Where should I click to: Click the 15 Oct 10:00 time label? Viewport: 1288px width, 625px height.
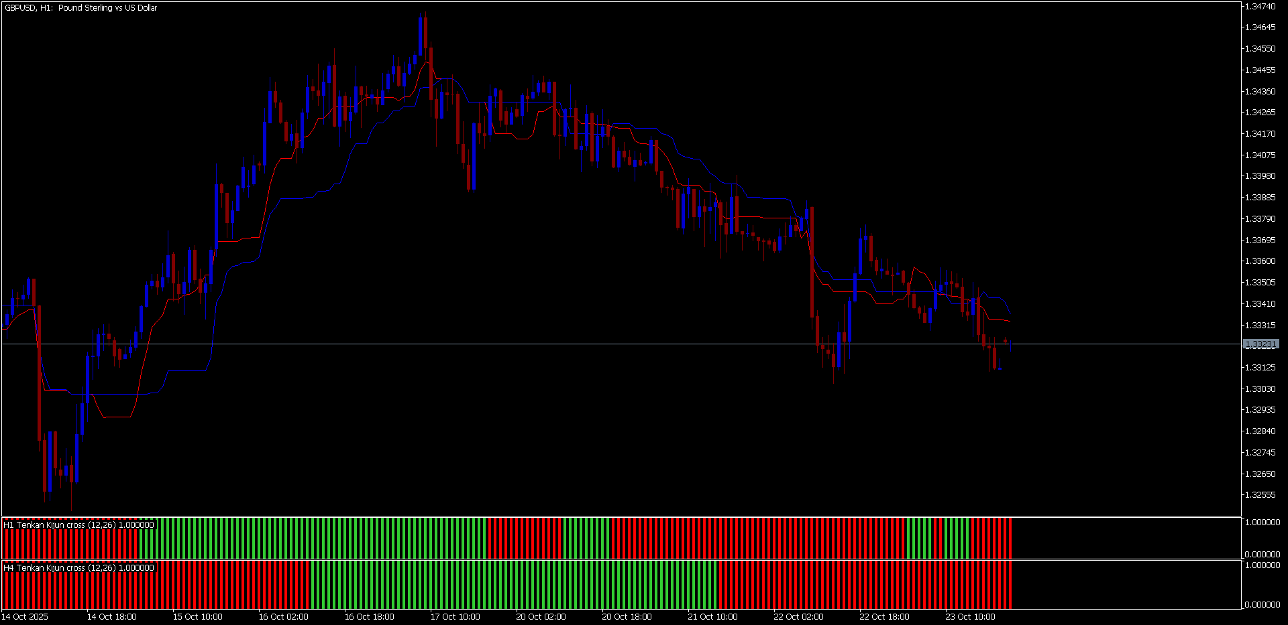pos(198,617)
